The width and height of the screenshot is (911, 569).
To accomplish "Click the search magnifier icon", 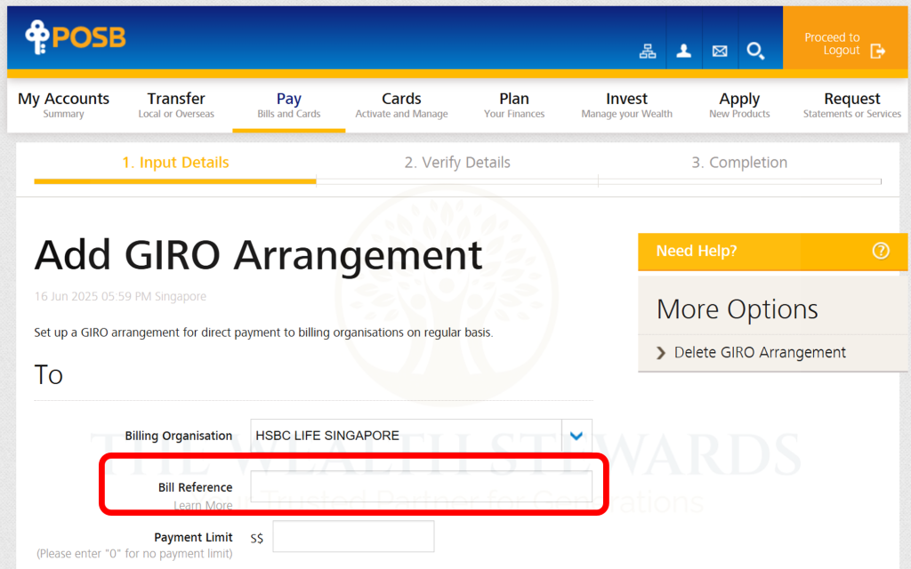I will point(755,51).
